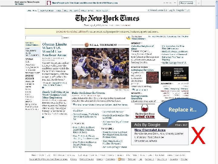Open the A Prologue for Cities headline
This screenshot has width=218, height=164.
(x=142, y=70)
